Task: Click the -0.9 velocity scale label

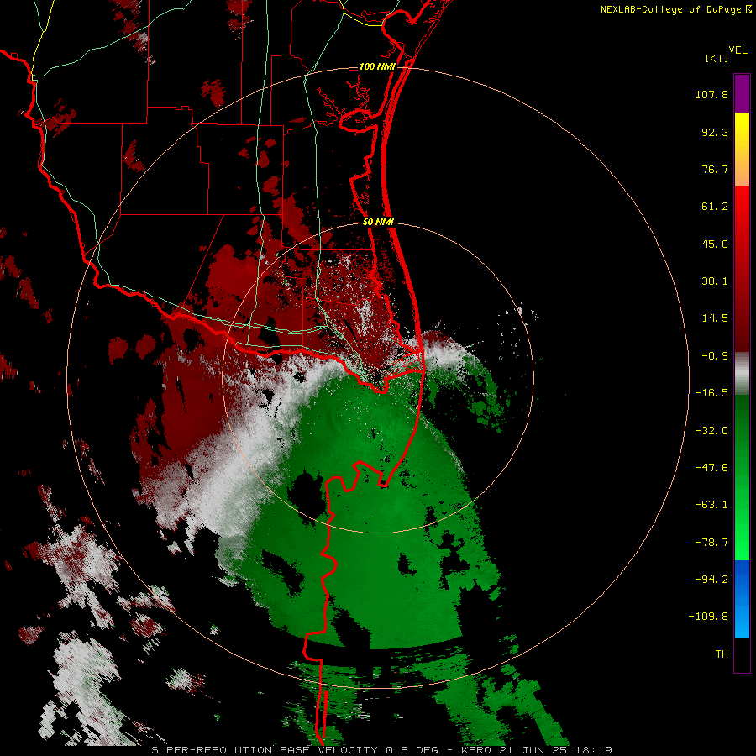Action: point(715,356)
